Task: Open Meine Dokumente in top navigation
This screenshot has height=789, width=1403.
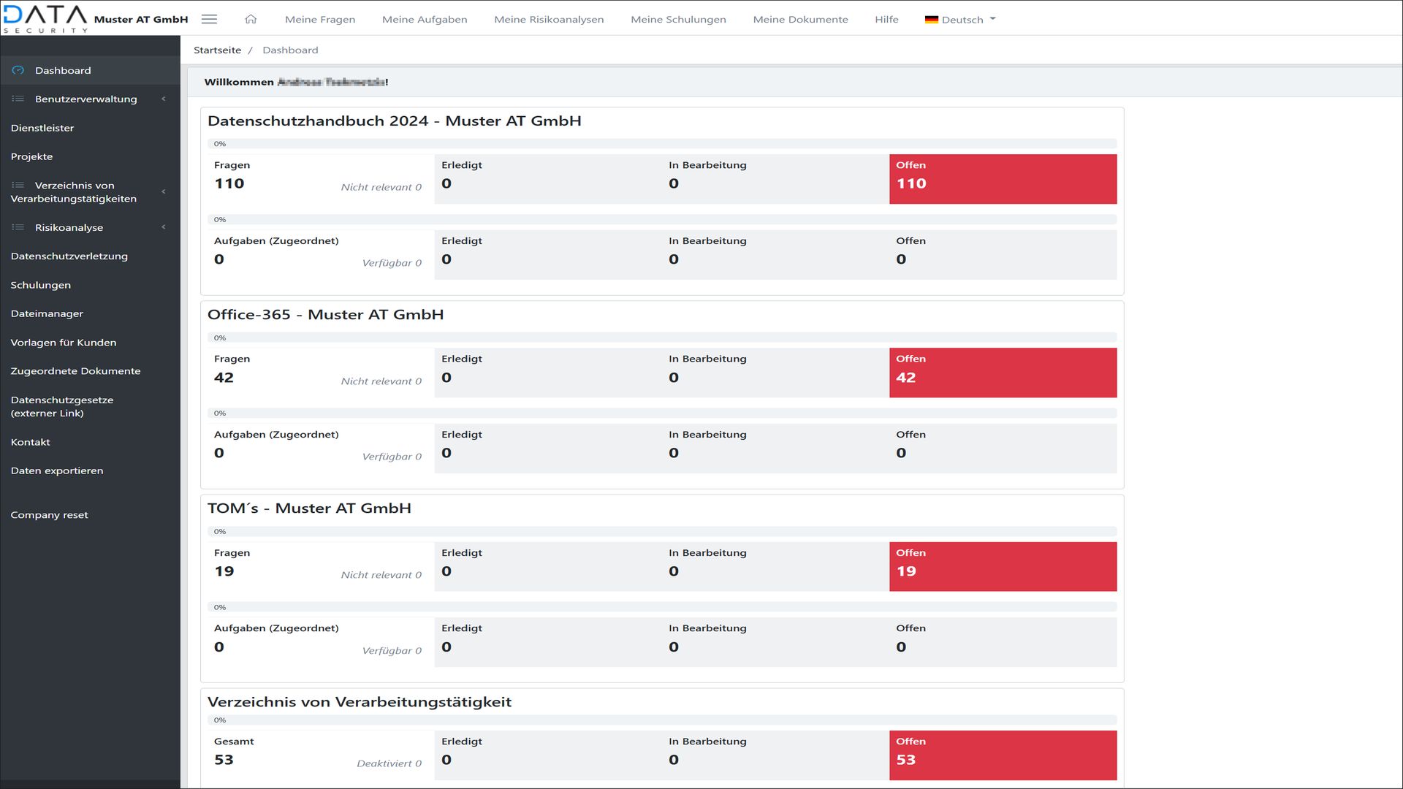Action: [800, 20]
